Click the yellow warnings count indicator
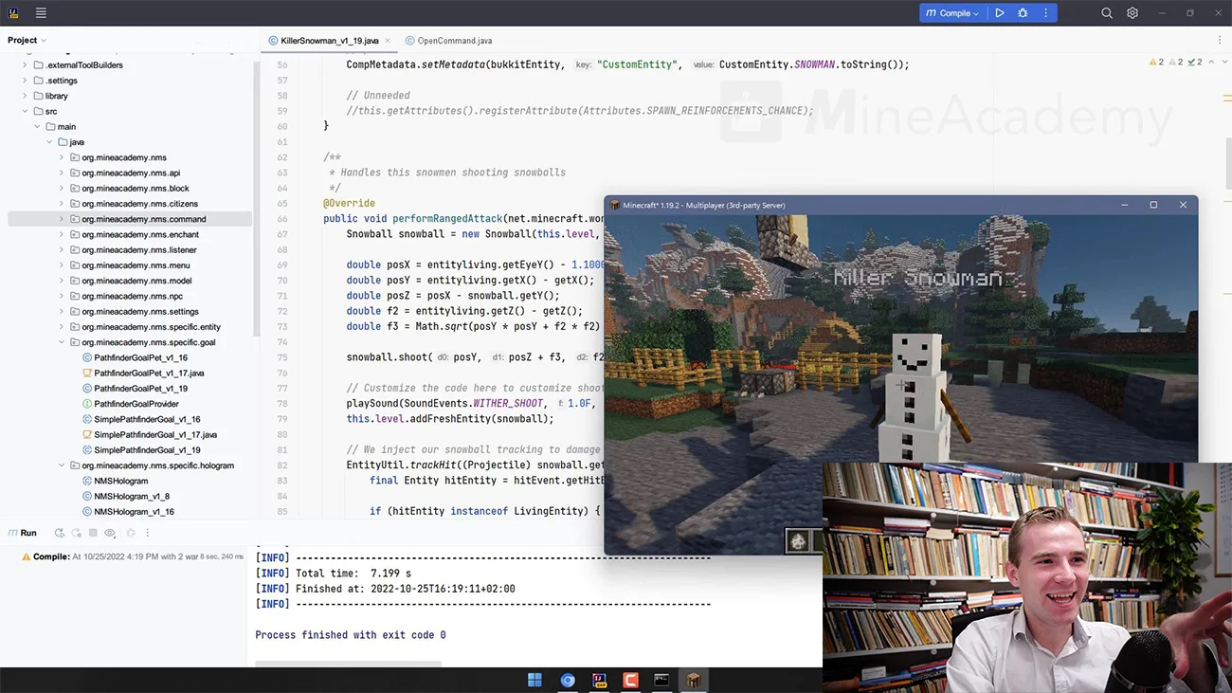The height and width of the screenshot is (693, 1232). point(1156,62)
